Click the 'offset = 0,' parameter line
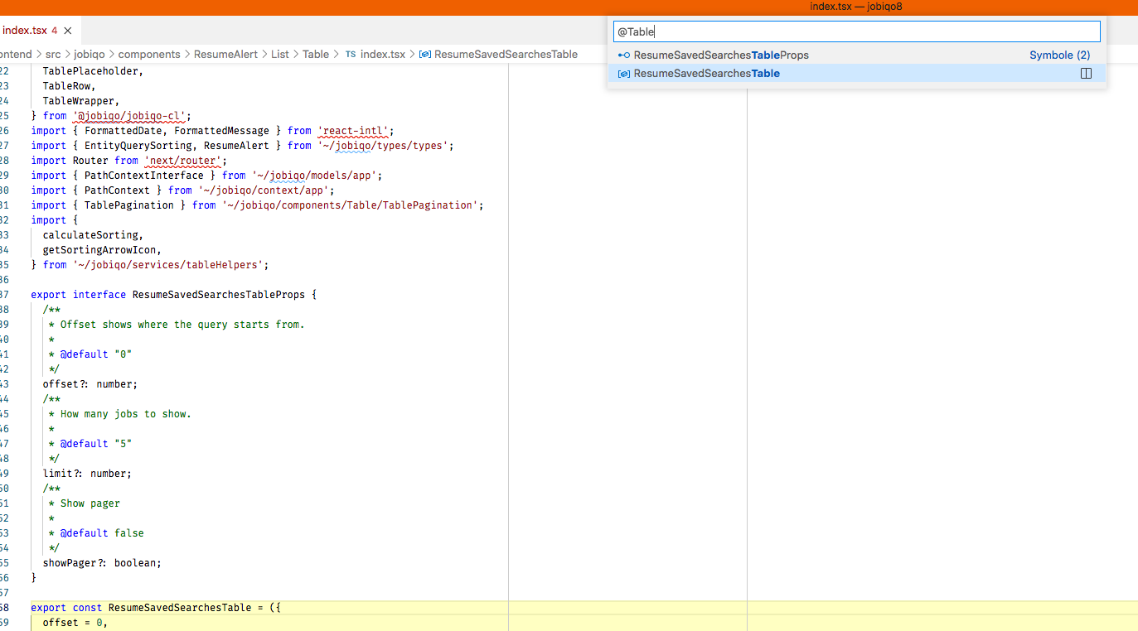Viewport: 1138px width, 631px height. (75, 622)
